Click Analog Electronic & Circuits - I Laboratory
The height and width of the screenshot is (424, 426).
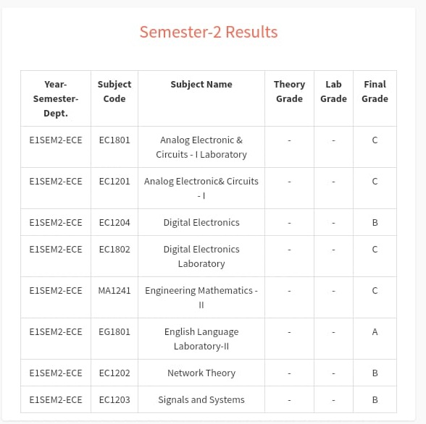[201, 148]
